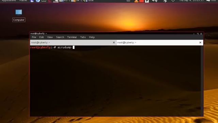This screenshot has height=123, width=218.
Task: Click the terminal vertical scrollbar
Action: (202, 81)
